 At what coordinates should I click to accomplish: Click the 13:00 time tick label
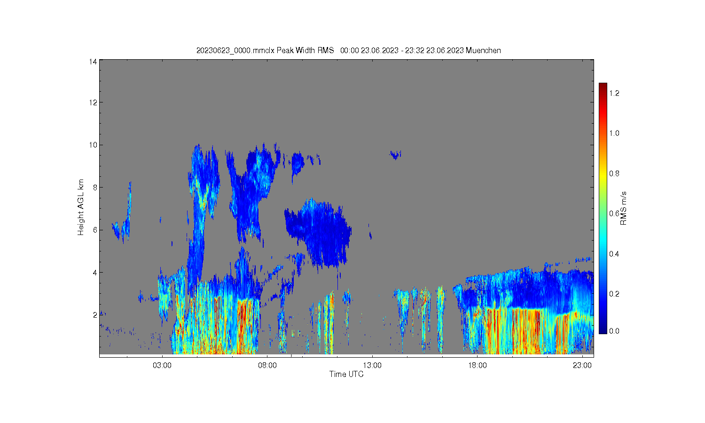coord(373,365)
